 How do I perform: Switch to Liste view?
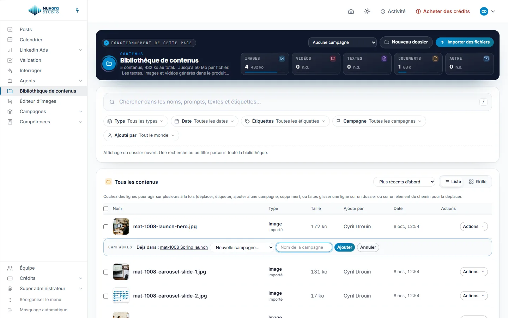[453, 182]
